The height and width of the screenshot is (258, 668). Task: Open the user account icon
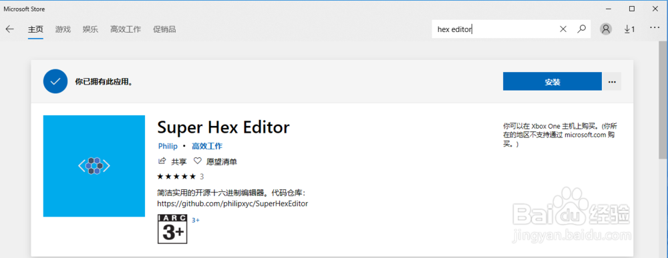coord(605,29)
